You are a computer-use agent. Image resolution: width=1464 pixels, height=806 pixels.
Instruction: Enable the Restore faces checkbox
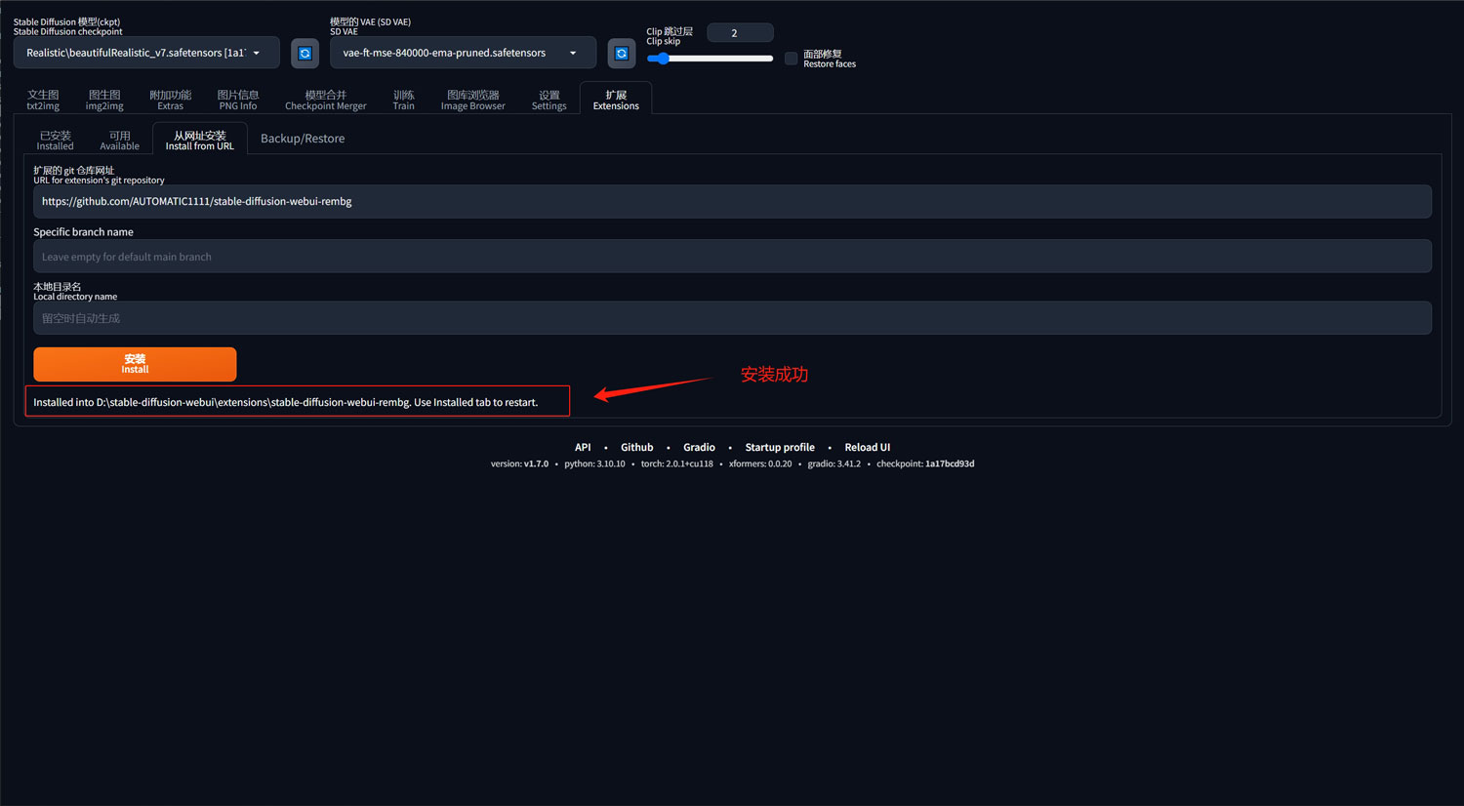[x=792, y=59]
